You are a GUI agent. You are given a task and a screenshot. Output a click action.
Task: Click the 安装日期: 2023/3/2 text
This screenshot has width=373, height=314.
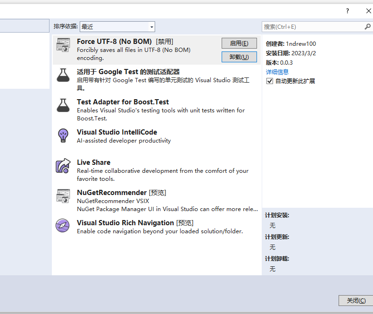(290, 53)
